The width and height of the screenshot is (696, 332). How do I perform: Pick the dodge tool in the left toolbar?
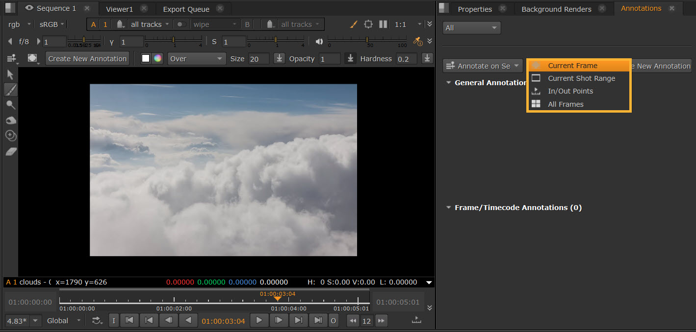point(10,105)
